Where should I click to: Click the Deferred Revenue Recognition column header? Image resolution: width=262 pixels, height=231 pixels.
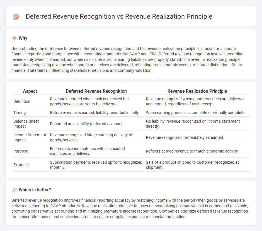point(96,91)
